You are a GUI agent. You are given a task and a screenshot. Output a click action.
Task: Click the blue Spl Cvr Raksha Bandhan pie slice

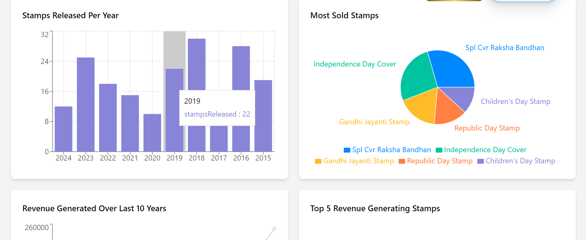pyautogui.click(x=451, y=69)
